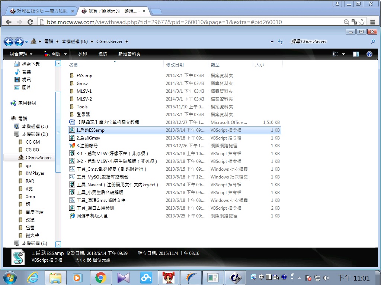Viewport: 381px width, 285px height.
Task: Click the Explorer back navigation arrow
Action: (9, 42)
